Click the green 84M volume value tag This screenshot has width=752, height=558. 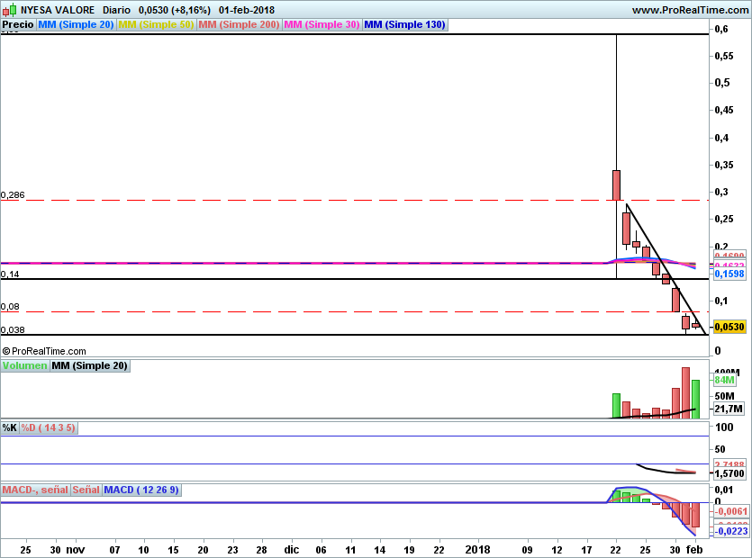pos(725,381)
